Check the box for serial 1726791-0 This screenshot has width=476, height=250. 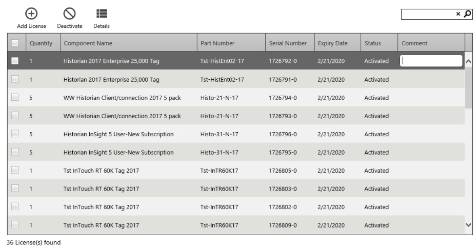15,79
